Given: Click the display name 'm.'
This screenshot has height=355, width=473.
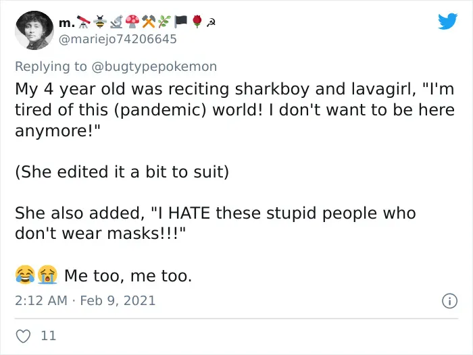Looking at the screenshot, I should 67,22.
